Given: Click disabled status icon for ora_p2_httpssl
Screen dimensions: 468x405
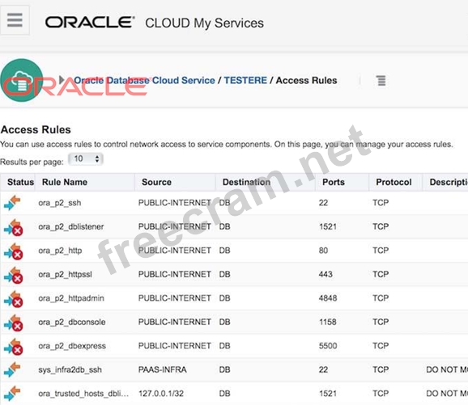Looking at the screenshot, I should tap(14, 275).
